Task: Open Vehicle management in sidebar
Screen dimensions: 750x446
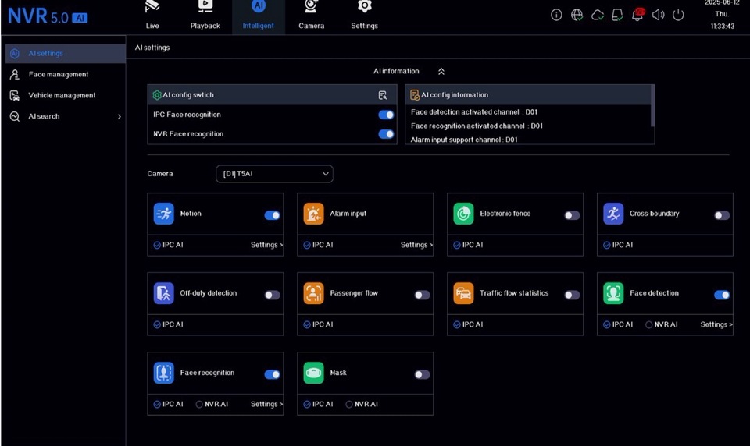Action: [66, 95]
